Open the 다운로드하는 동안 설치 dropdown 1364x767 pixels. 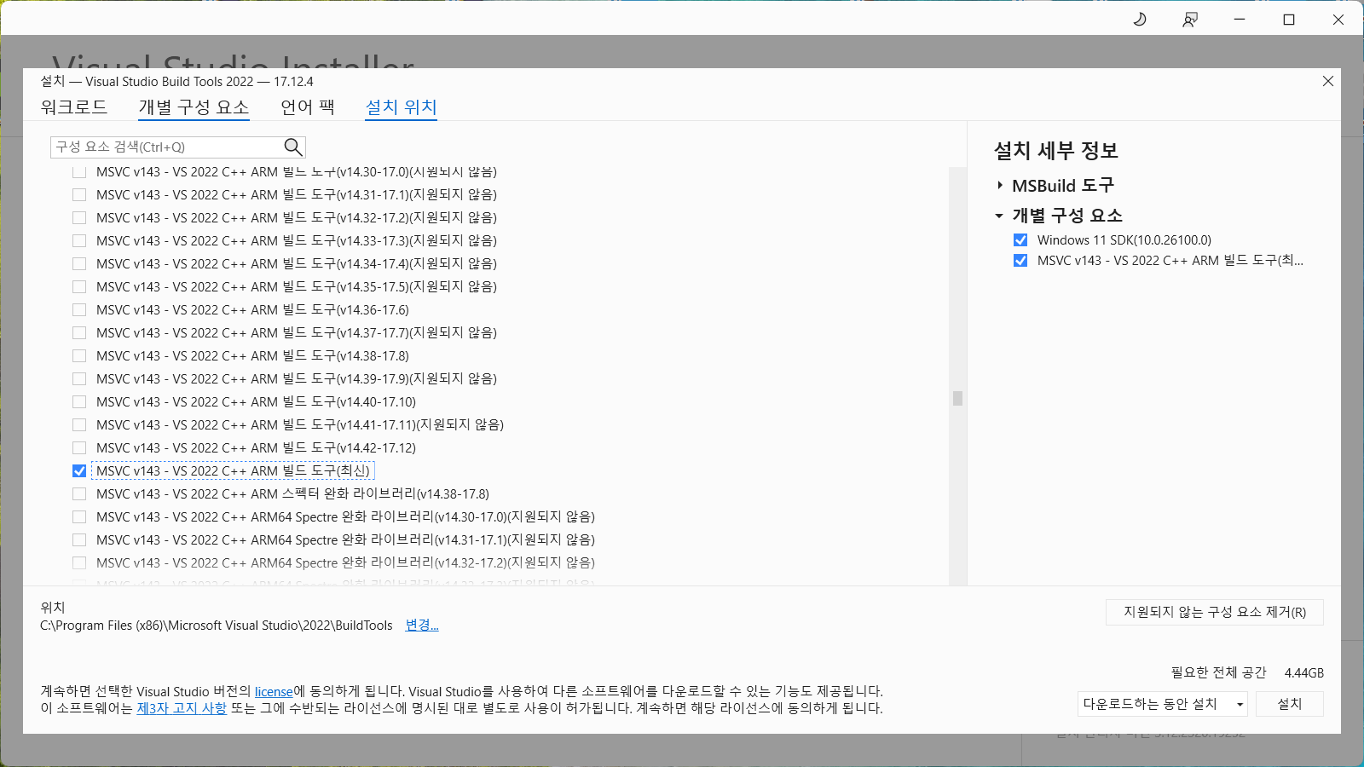(1163, 704)
